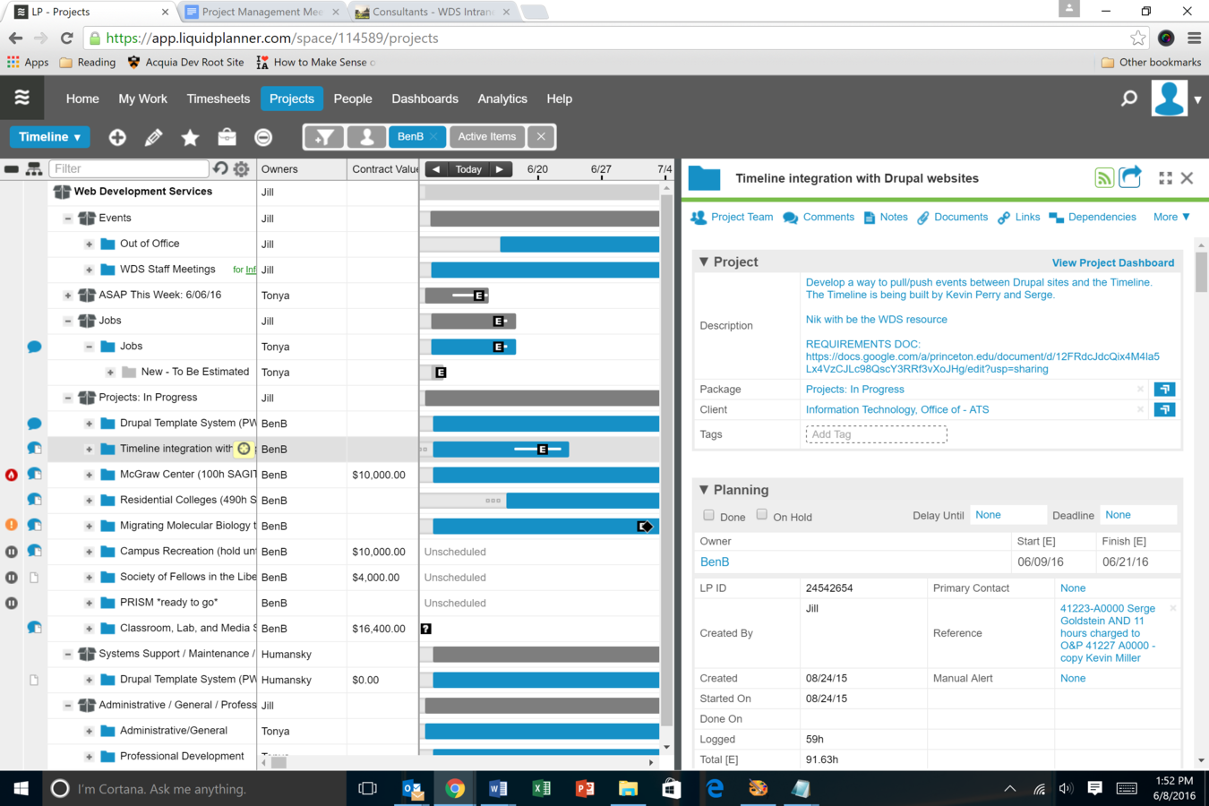Remove the BenB filter chip

pos(433,137)
